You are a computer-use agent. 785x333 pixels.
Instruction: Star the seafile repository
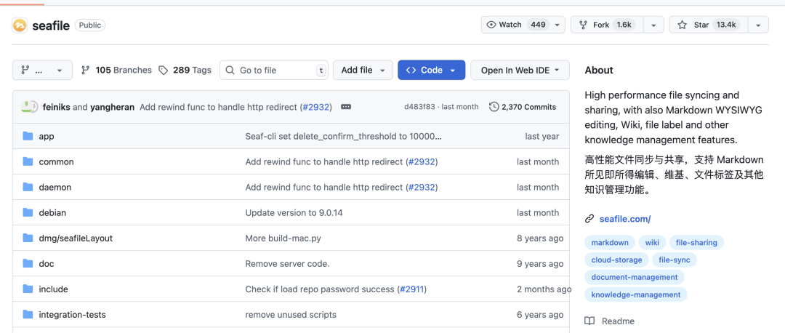point(709,25)
